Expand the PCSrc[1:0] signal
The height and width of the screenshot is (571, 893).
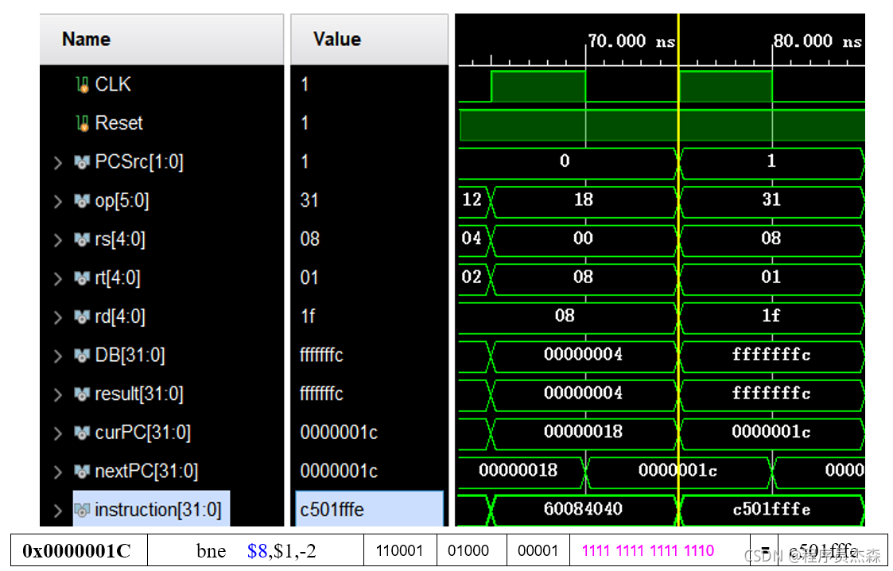click(57, 163)
